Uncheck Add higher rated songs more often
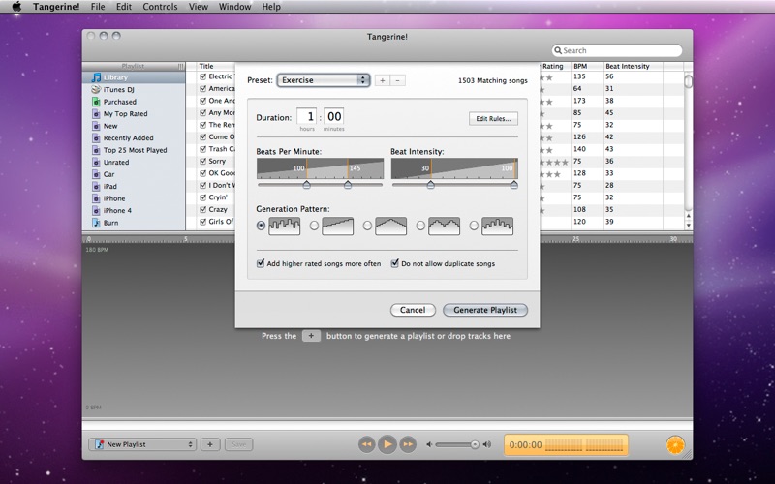Image resolution: width=775 pixels, height=484 pixels. tap(262, 263)
